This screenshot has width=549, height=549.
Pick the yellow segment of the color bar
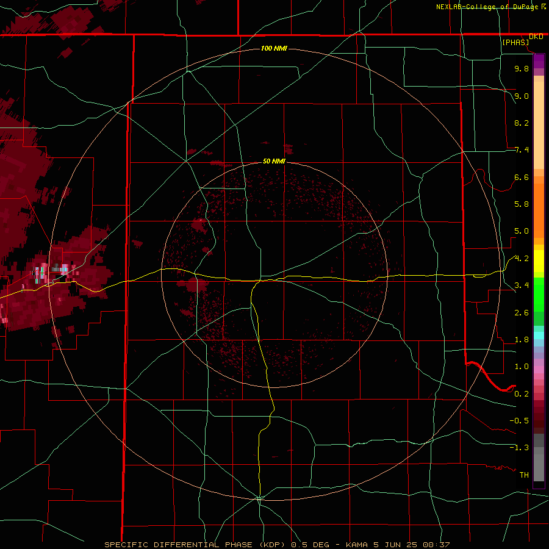tap(539, 261)
